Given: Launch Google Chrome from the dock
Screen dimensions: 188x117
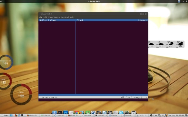Looking at the screenshot, I should pos(77,112).
